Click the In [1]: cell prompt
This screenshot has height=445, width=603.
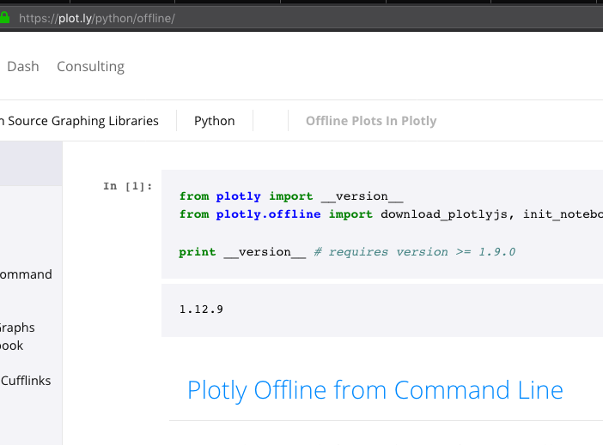tap(128, 186)
